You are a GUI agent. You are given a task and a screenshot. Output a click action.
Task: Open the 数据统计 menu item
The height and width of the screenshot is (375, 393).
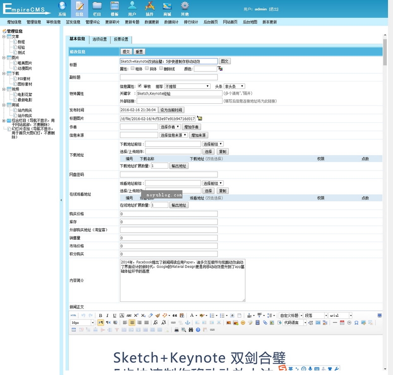171,22
